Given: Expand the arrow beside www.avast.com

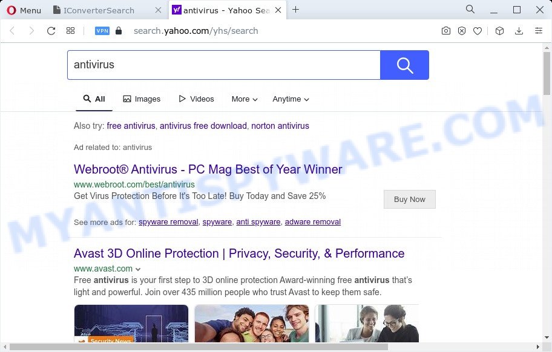Looking at the screenshot, I should [x=138, y=269].
